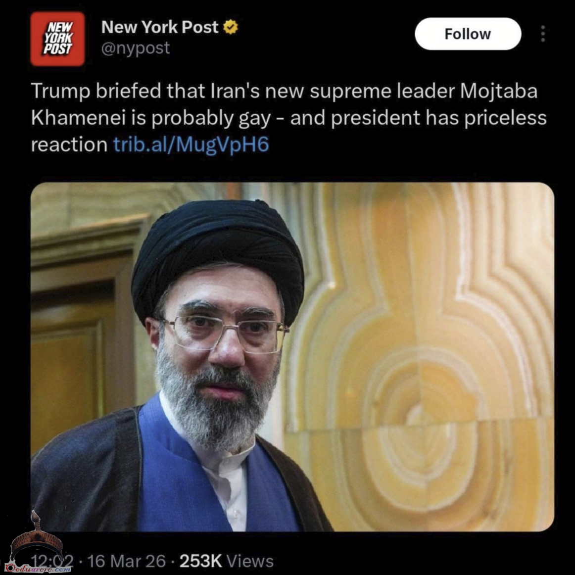Click the 12:02 timestamp
Viewport: 575px width, 575px height.
(x=52, y=561)
